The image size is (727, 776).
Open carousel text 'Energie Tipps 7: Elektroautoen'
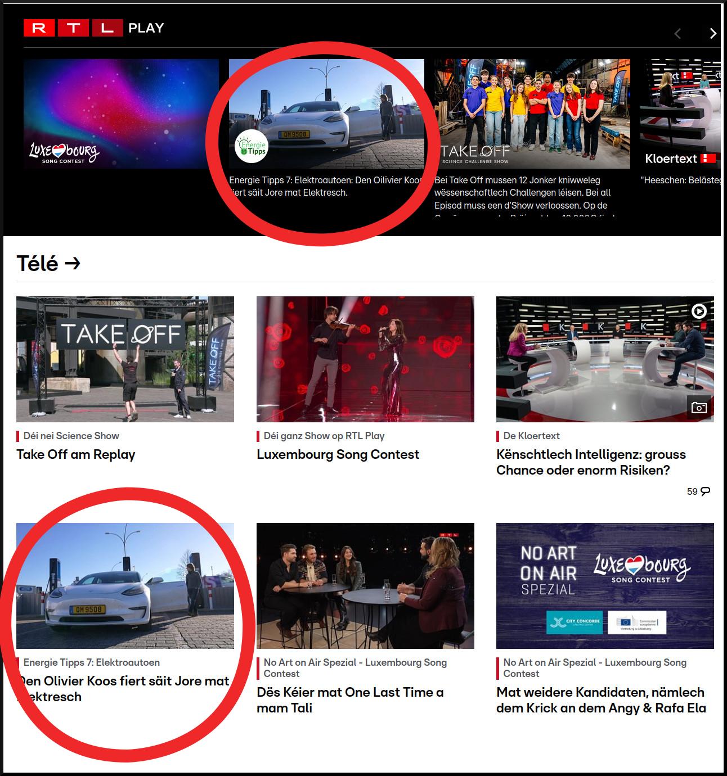coord(326,186)
